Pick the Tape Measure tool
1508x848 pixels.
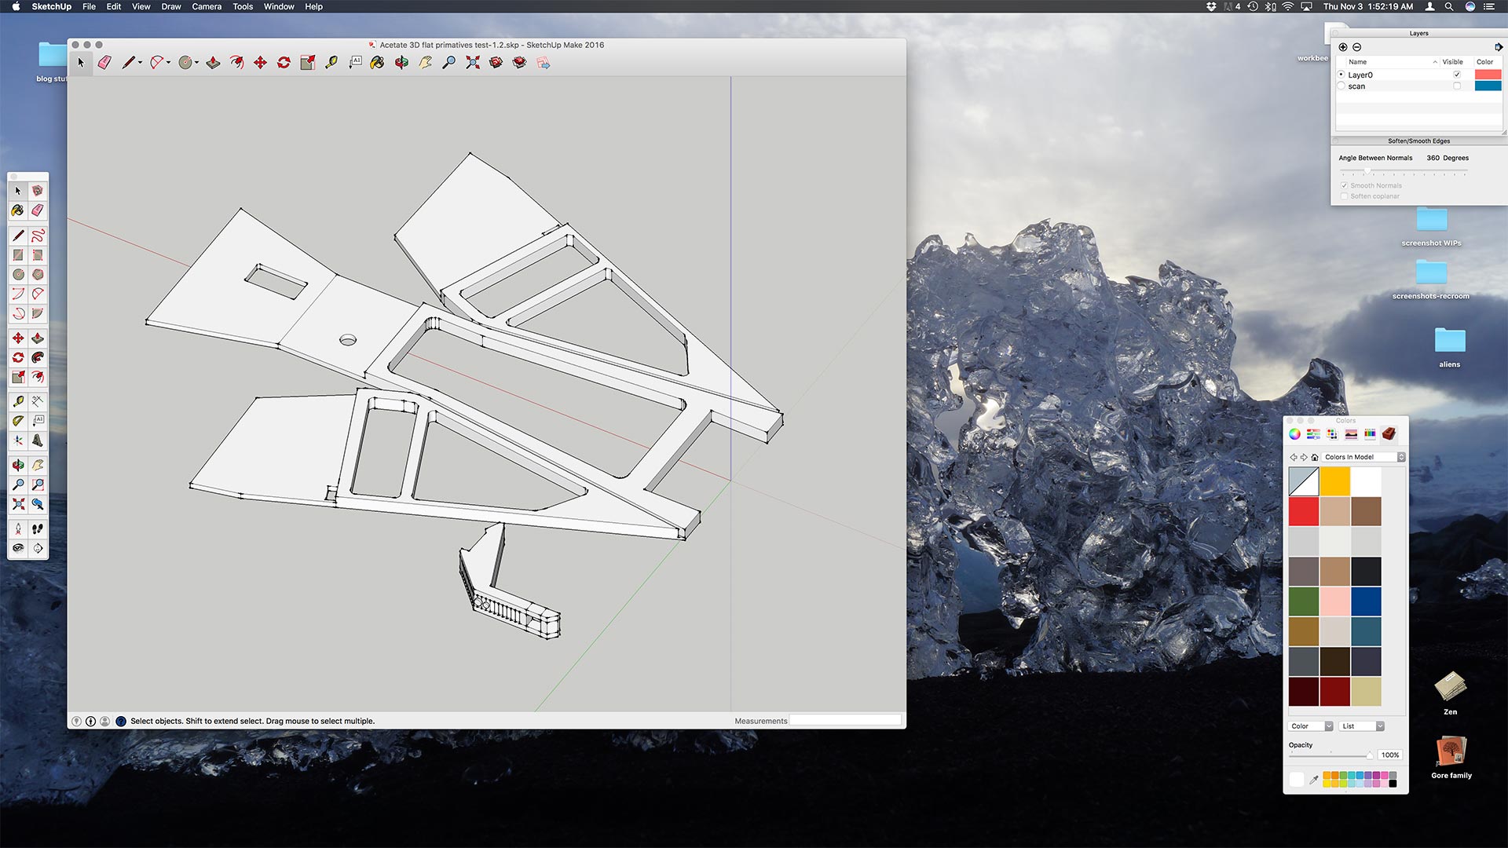[x=331, y=63]
